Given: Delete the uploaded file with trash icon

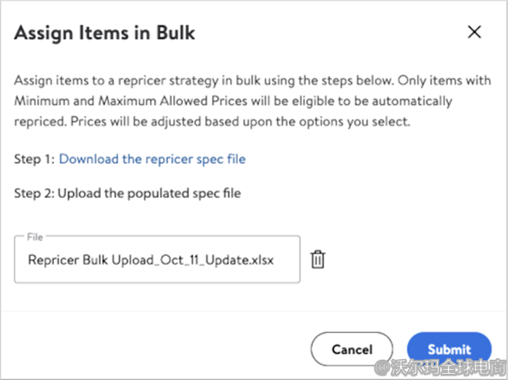Looking at the screenshot, I should [318, 259].
